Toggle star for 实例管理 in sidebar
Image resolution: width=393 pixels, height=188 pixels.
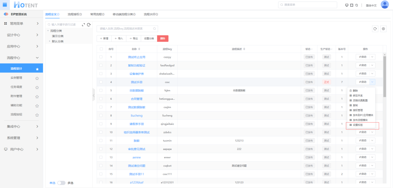click(37, 78)
